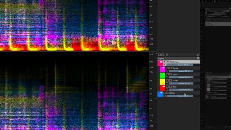The height and width of the screenshot is (130, 231).
Task: Open the Layers panel hamburger menu
Action: (198, 58)
